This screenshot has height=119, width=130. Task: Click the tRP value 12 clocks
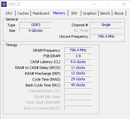[x=78, y=73]
